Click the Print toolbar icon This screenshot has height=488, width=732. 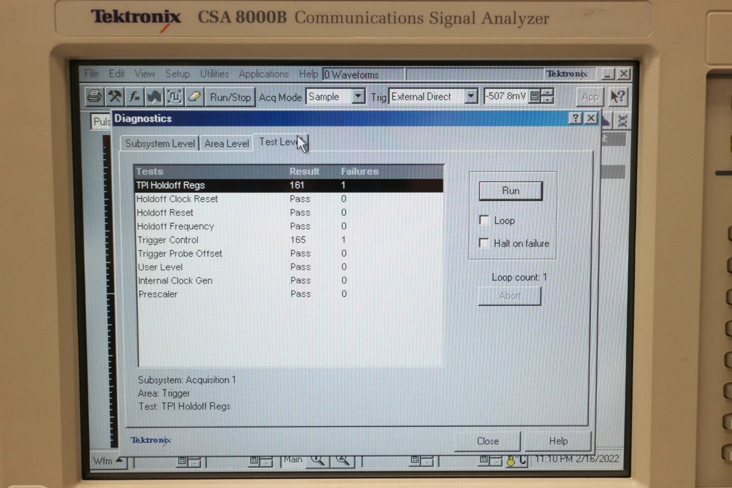[x=95, y=96]
